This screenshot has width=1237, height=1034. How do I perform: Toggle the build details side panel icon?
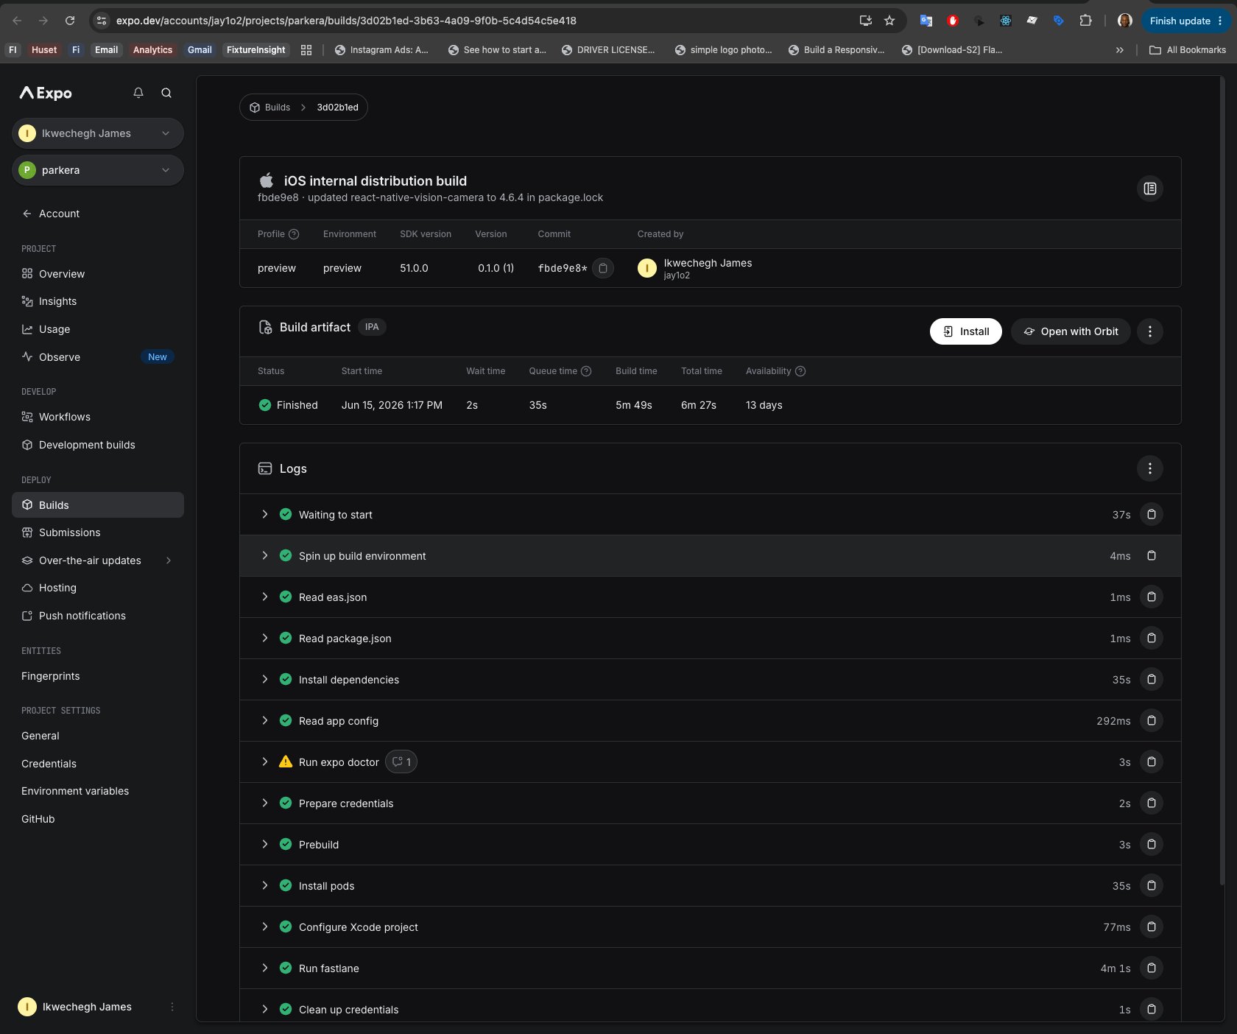point(1149,189)
